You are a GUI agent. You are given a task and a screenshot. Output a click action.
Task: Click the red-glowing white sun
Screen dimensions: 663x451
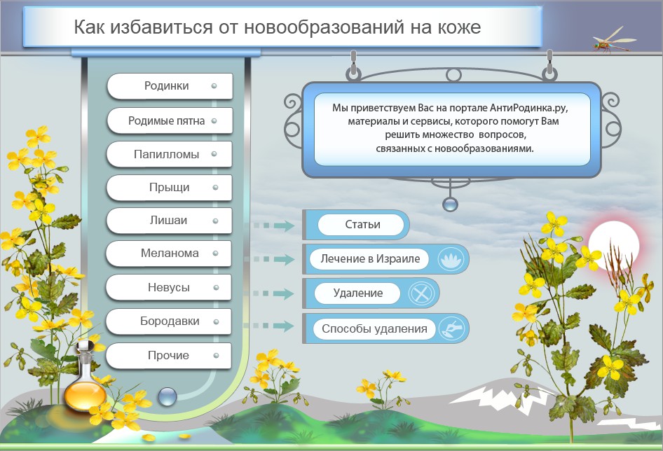(x=614, y=246)
